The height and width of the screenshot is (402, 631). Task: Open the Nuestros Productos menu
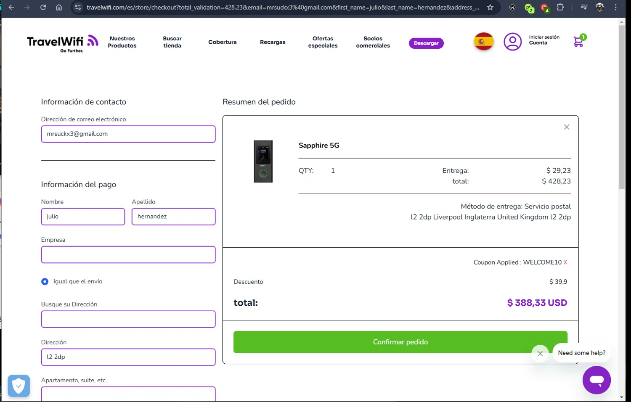(122, 42)
